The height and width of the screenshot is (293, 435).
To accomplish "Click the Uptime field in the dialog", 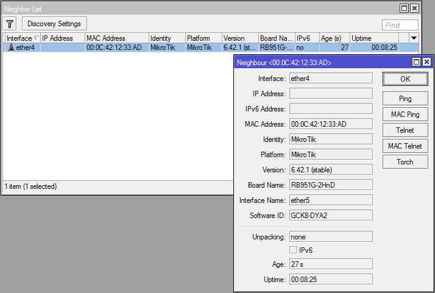I will pos(331,280).
